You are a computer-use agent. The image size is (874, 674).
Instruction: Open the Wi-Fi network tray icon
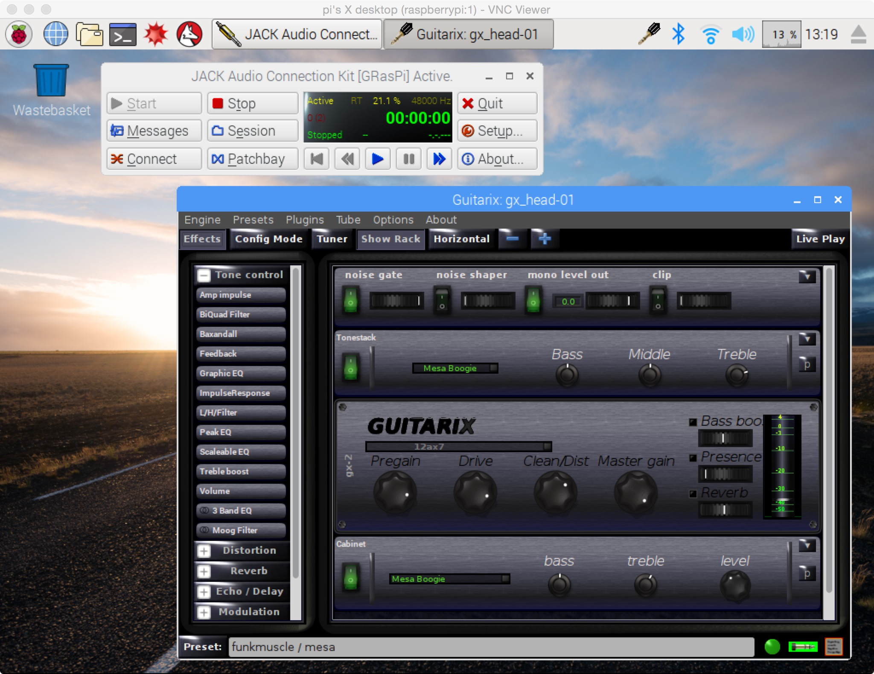tap(710, 35)
